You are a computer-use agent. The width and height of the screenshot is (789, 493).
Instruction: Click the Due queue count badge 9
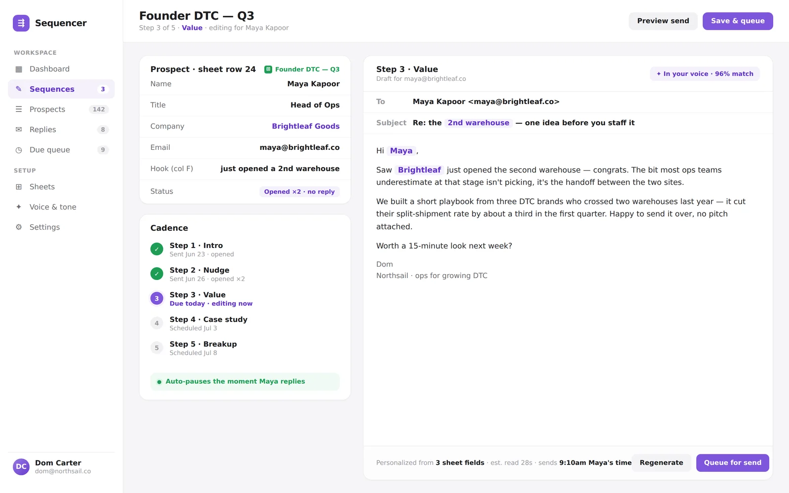coord(103,150)
